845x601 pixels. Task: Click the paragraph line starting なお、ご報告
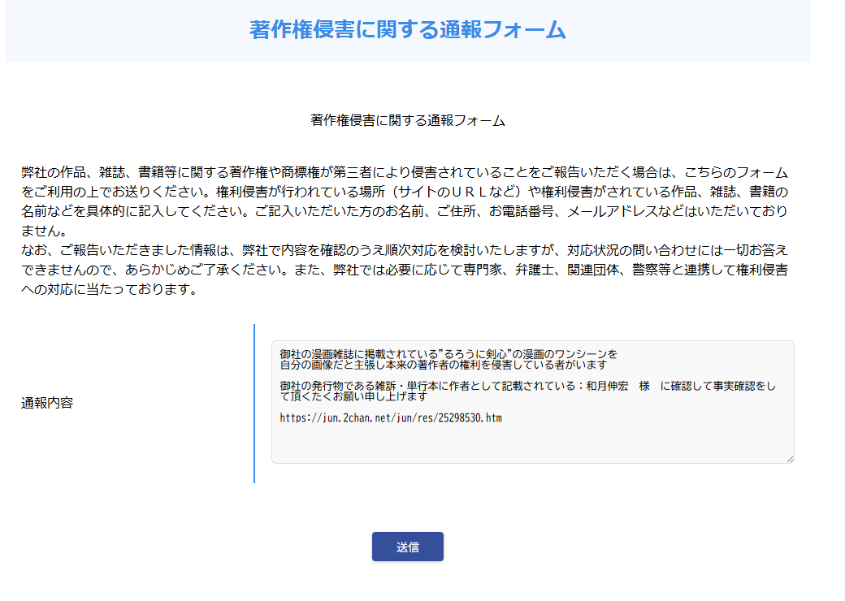tap(404, 250)
